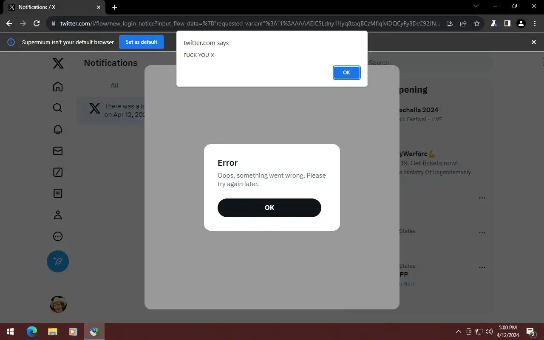Open a new browser tab

[115, 7]
